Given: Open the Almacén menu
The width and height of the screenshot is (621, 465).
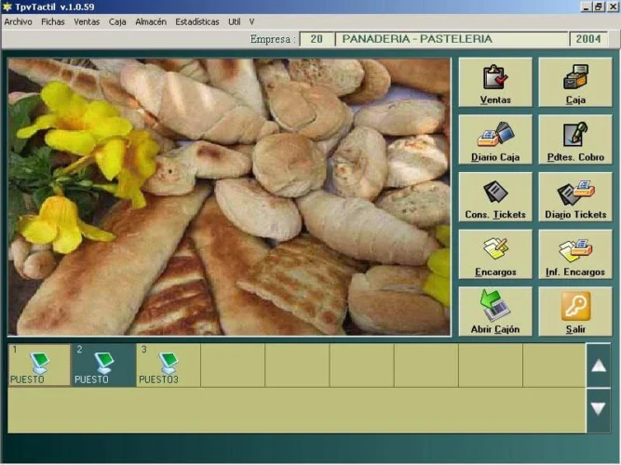Looking at the screenshot, I should pyautogui.click(x=151, y=21).
